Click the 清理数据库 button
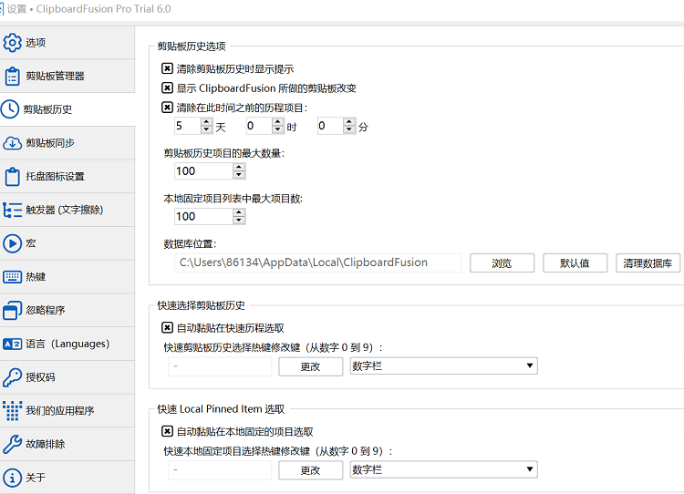Image resolution: width=684 pixels, height=494 pixels. [x=648, y=262]
